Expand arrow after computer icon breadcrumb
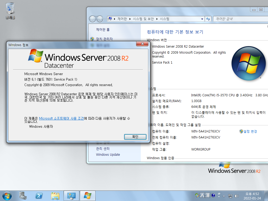 tap(115, 19)
